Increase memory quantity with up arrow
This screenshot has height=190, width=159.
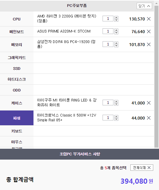click(x=116, y=43)
